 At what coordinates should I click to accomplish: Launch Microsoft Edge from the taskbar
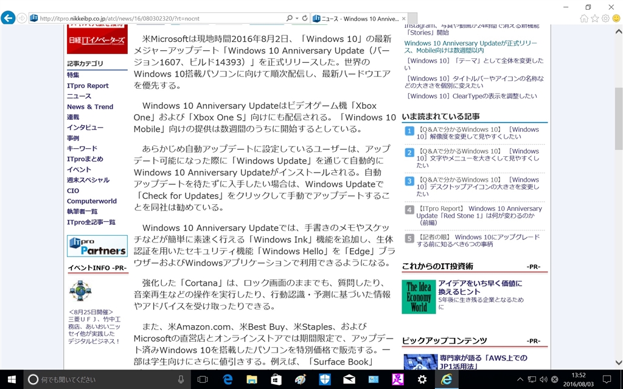[228, 379]
